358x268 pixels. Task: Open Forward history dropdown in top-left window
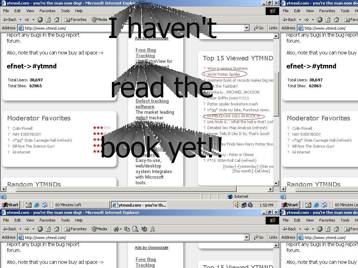point(33,20)
